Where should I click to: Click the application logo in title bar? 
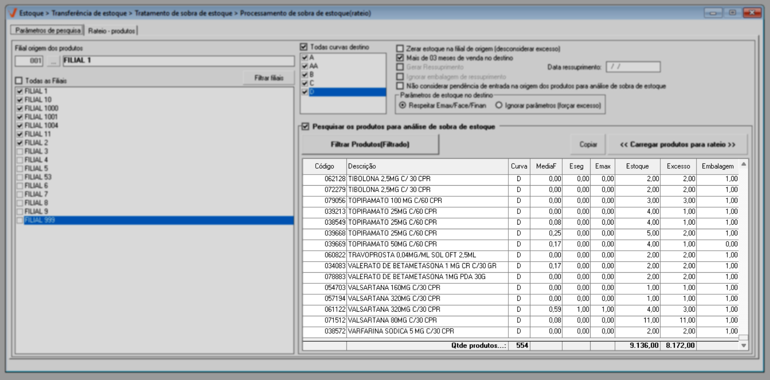point(12,13)
